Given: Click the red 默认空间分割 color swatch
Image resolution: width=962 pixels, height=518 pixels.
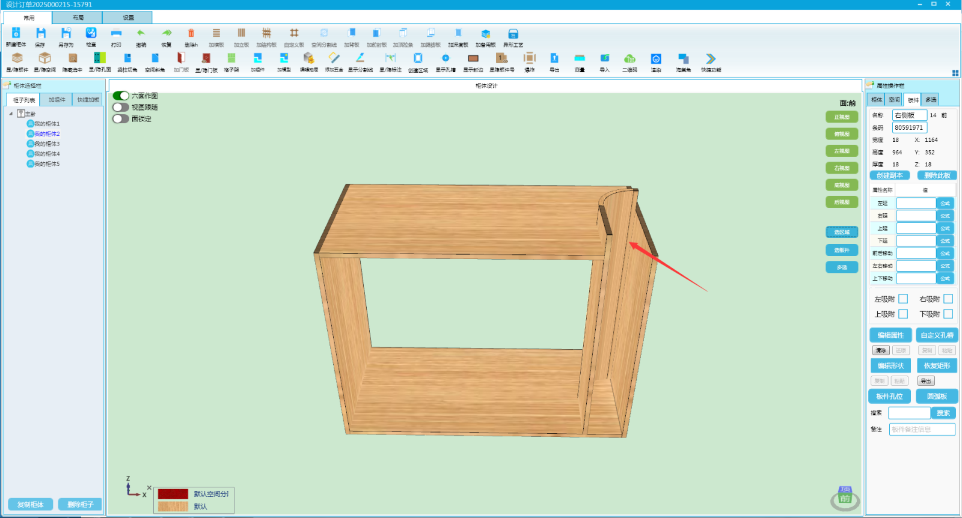Looking at the screenshot, I should [173, 494].
